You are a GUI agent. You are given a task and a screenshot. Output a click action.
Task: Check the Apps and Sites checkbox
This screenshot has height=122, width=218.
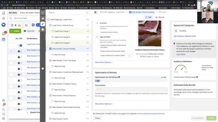[x=129, y=37]
